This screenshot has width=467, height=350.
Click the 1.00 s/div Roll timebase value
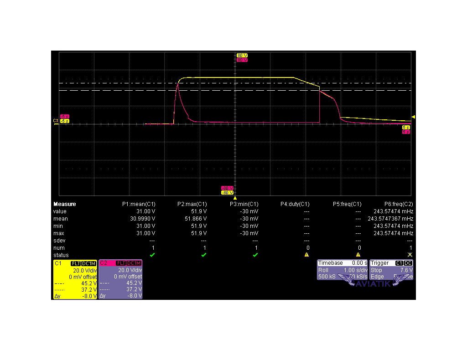click(355, 270)
